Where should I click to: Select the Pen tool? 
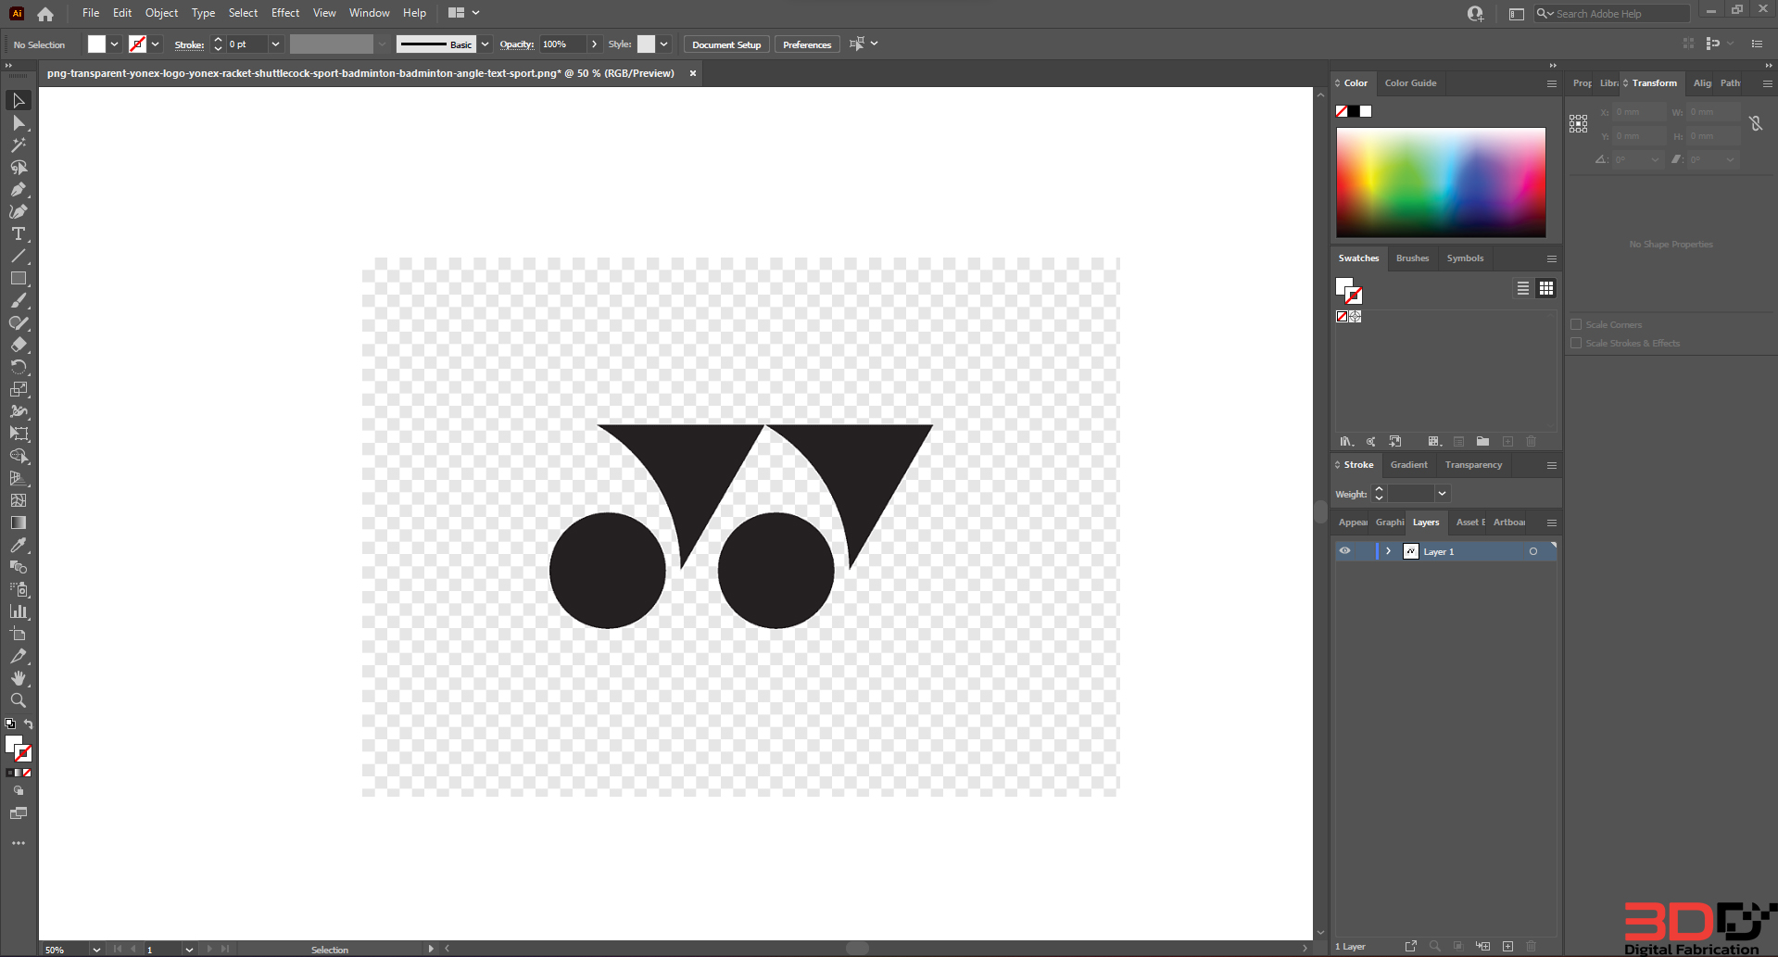18,190
